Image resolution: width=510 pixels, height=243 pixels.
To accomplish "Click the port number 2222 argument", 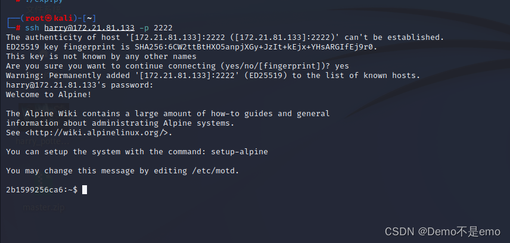I will click(x=163, y=28).
